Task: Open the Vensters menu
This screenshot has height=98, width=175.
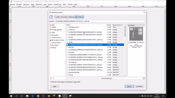Action: [70, 4]
